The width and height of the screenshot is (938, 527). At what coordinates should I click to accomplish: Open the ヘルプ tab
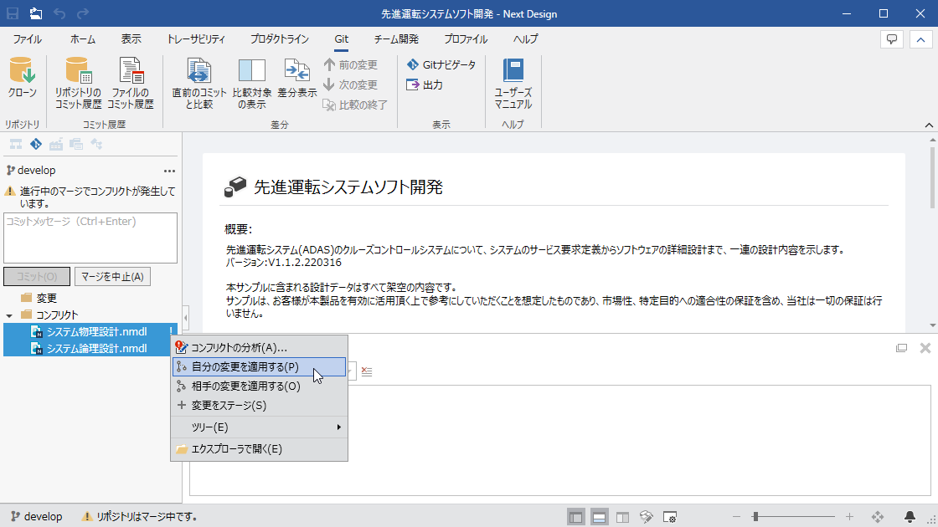pyautogui.click(x=525, y=39)
